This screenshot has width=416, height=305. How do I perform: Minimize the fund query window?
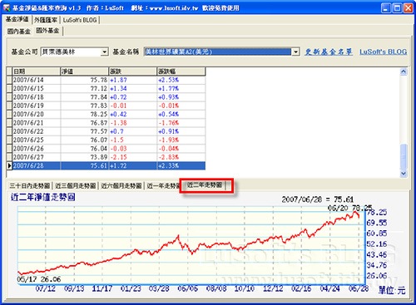coord(386,8)
